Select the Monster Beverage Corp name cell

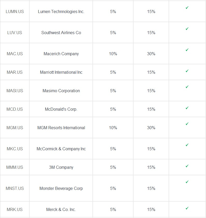(x=61, y=188)
